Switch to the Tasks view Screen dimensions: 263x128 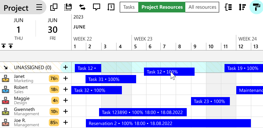tap(129, 7)
